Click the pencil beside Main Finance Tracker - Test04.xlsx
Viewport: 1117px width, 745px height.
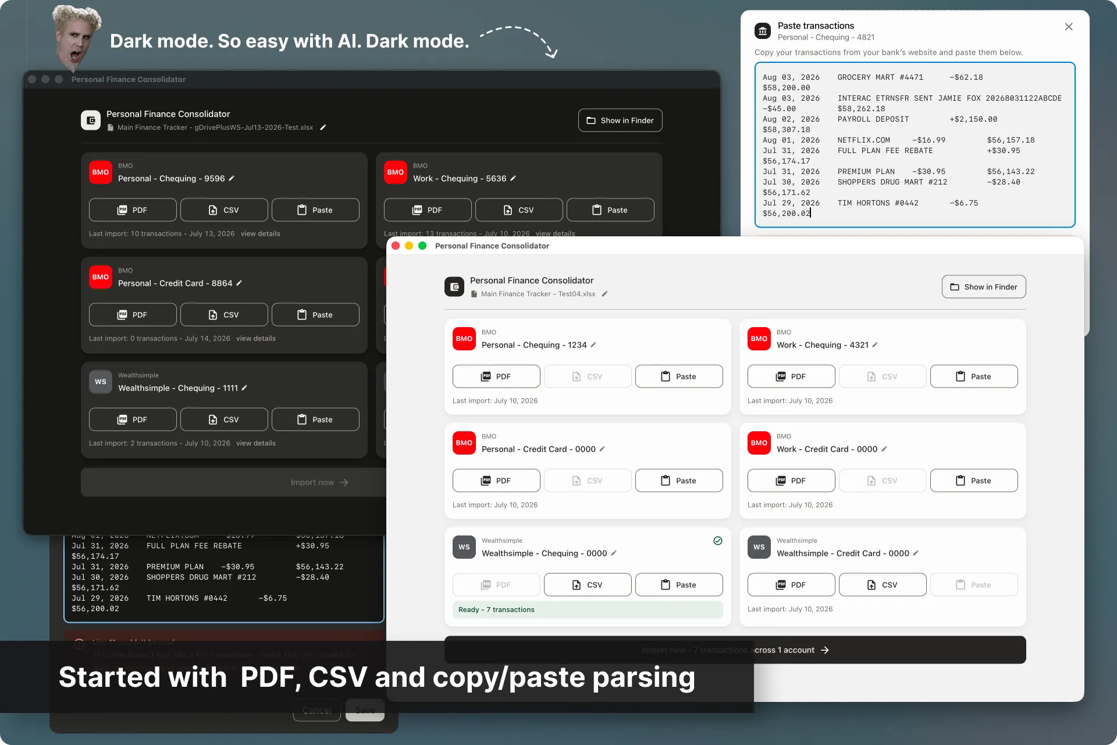pyautogui.click(x=604, y=294)
